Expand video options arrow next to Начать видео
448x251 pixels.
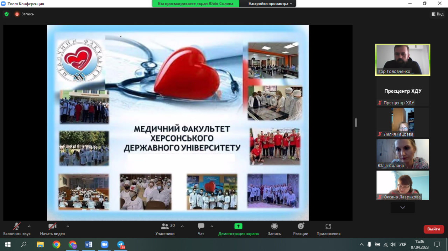point(68,226)
